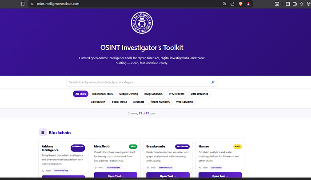Click the Paid badge on Nansen
The height and width of the screenshot is (180, 311).
click(237, 147)
